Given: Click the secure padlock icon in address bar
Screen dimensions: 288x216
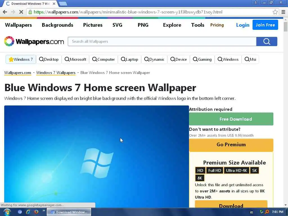Looking at the screenshot, I should tap(30, 12).
